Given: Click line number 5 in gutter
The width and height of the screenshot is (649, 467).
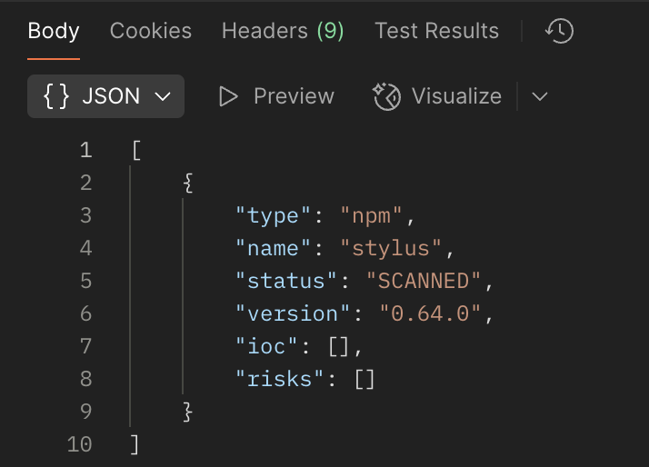Looking at the screenshot, I should pyautogui.click(x=85, y=281).
